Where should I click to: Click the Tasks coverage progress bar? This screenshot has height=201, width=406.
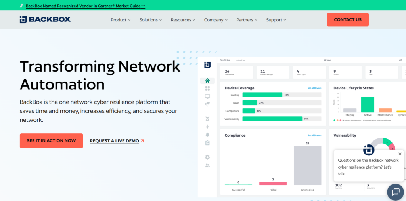282,103
